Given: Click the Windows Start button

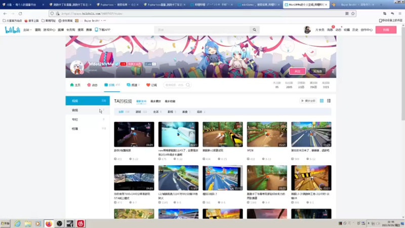Looking at the screenshot, I should pos(5,223).
